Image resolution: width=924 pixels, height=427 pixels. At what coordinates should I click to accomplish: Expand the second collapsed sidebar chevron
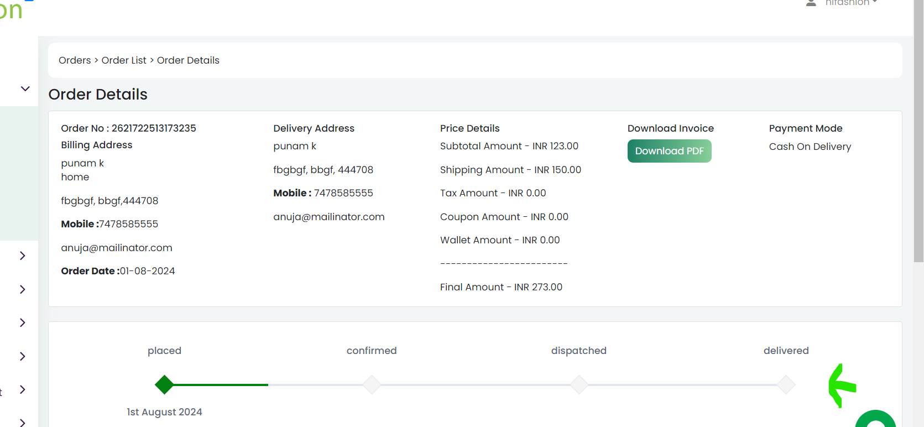point(22,289)
